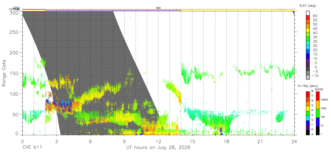Click the '999' CPID value at top
Image resolution: width=331 pixels, height=153 pixels.
158,8
